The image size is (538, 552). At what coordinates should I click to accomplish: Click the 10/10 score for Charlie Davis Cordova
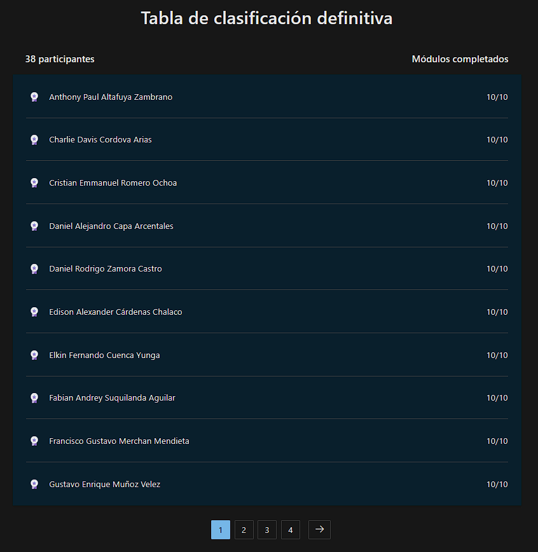tap(497, 140)
